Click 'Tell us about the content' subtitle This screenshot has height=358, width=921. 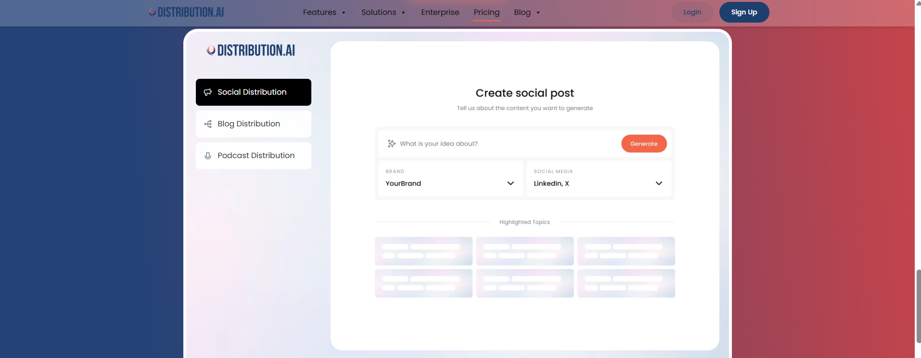[x=524, y=108]
